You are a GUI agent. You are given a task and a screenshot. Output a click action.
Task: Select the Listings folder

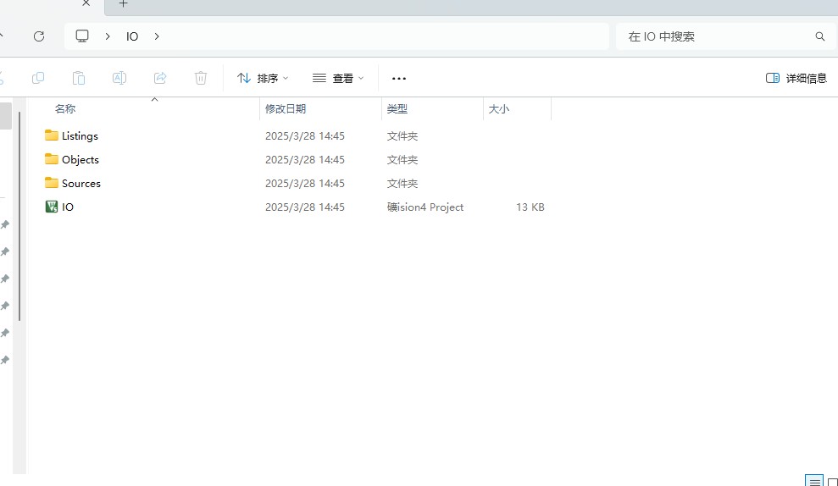[80, 135]
